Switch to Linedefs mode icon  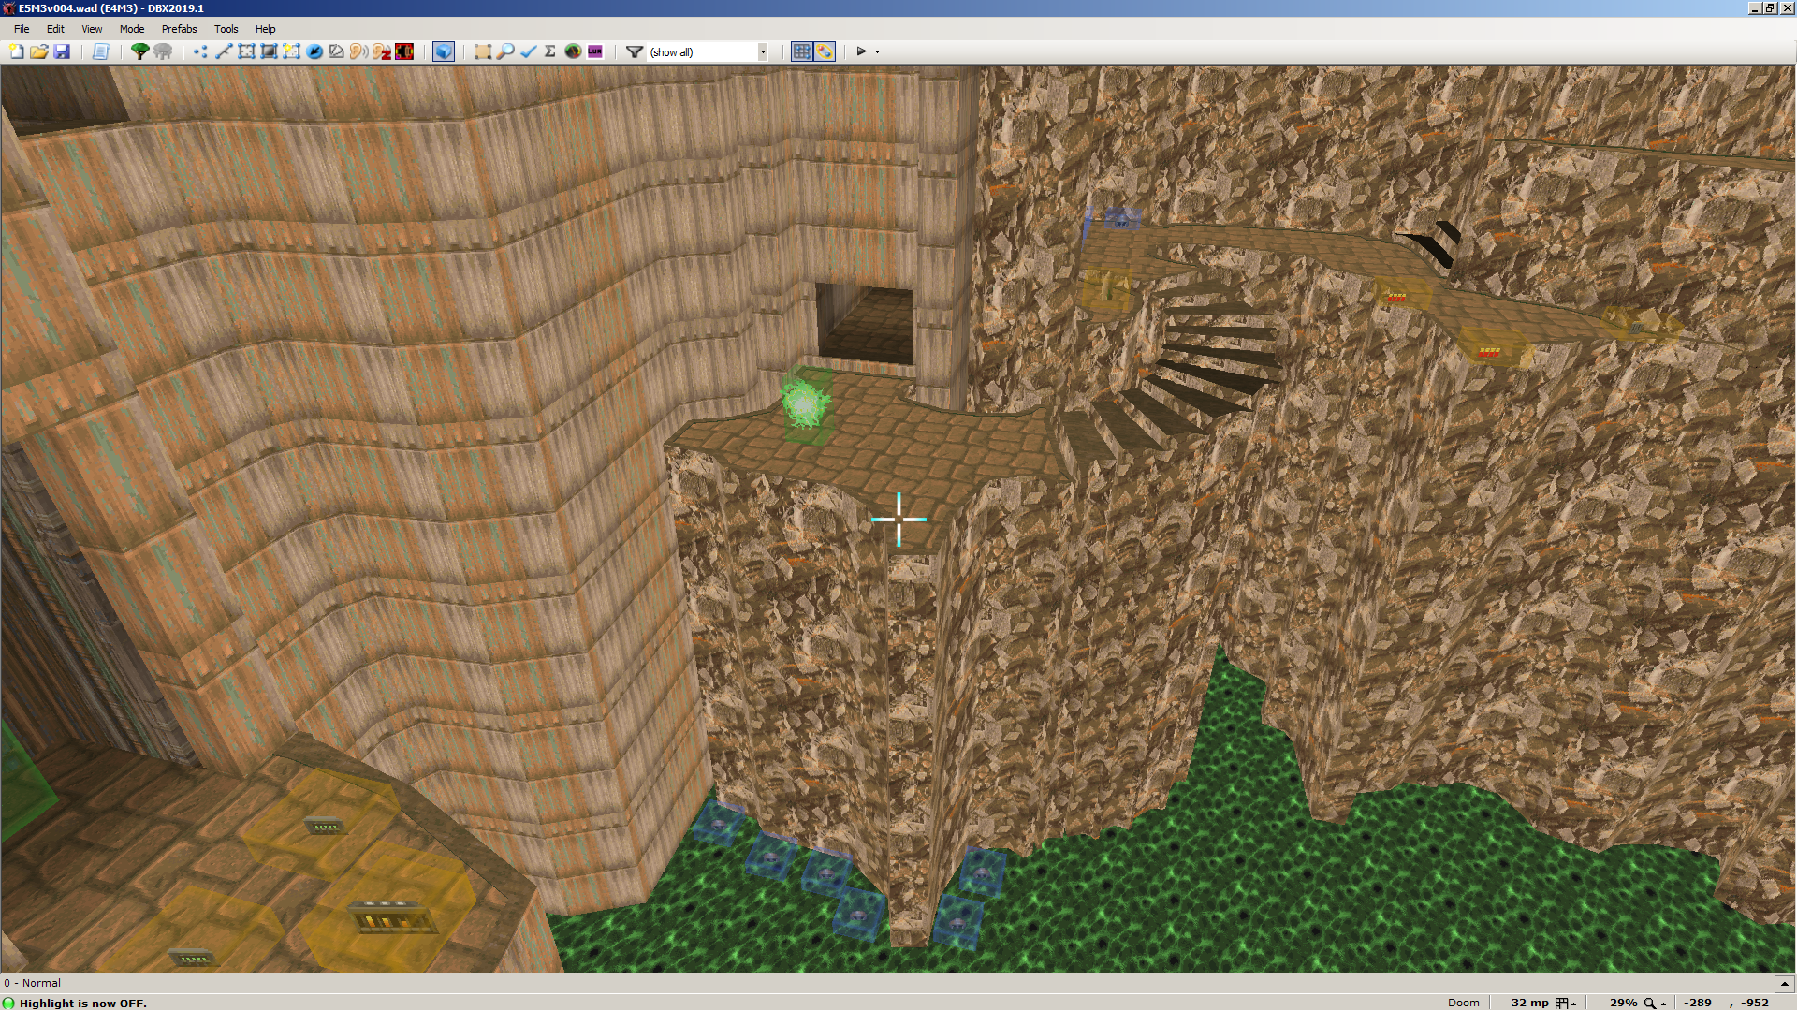224,51
